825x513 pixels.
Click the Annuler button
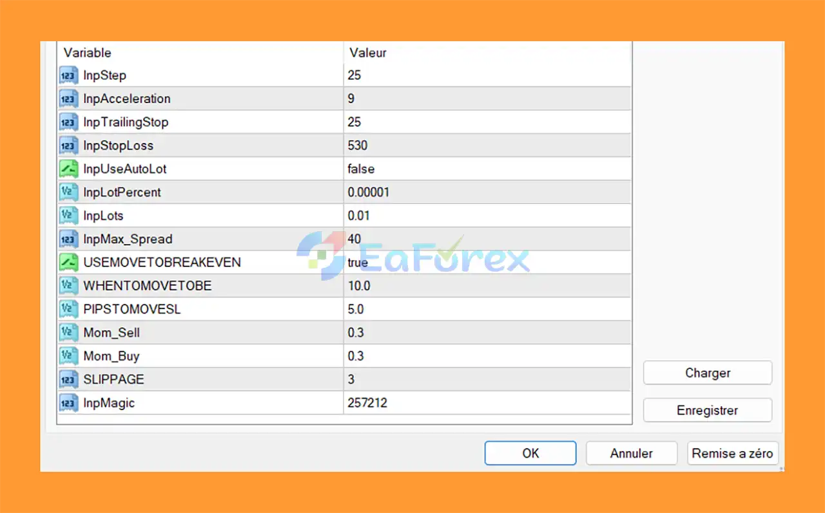[631, 453]
